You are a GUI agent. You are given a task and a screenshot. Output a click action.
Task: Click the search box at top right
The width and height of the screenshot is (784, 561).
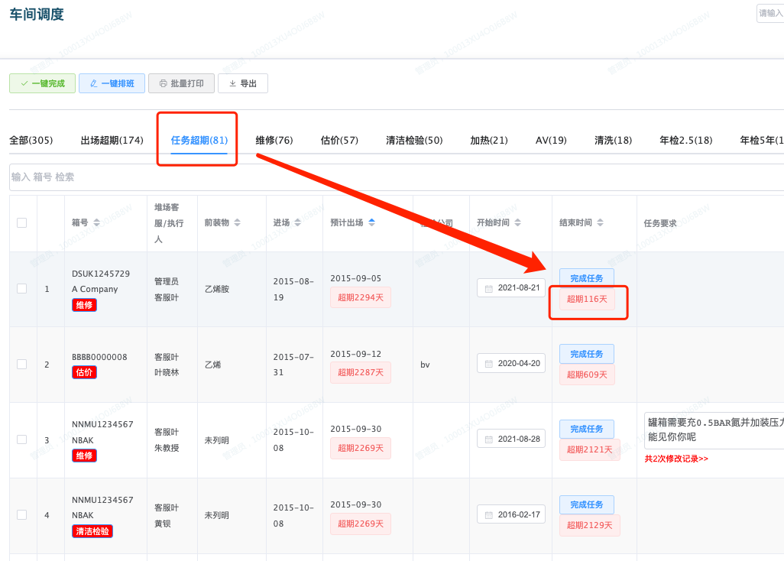tap(770, 13)
